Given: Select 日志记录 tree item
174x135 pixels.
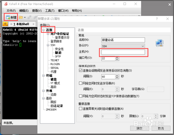Looking at the screenshot, I should point(57,106).
